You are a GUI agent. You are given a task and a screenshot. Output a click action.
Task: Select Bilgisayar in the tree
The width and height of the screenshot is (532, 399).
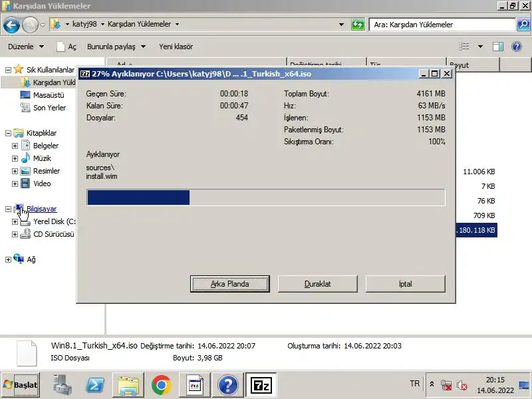[x=41, y=209]
